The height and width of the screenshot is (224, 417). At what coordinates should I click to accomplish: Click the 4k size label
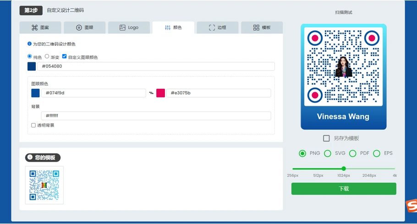pos(395,175)
